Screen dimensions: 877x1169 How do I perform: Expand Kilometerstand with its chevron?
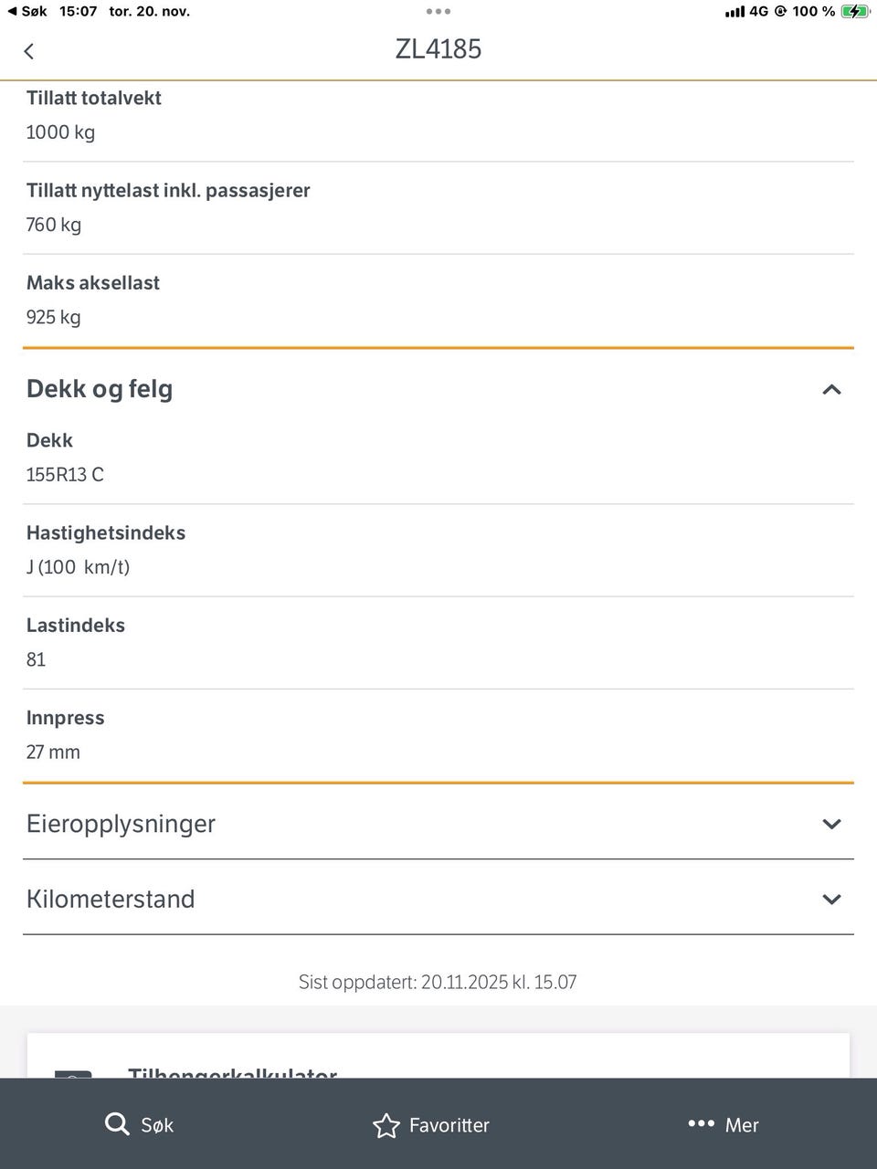(831, 900)
